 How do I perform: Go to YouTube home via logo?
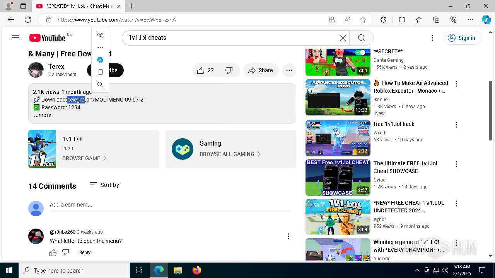(x=47, y=38)
